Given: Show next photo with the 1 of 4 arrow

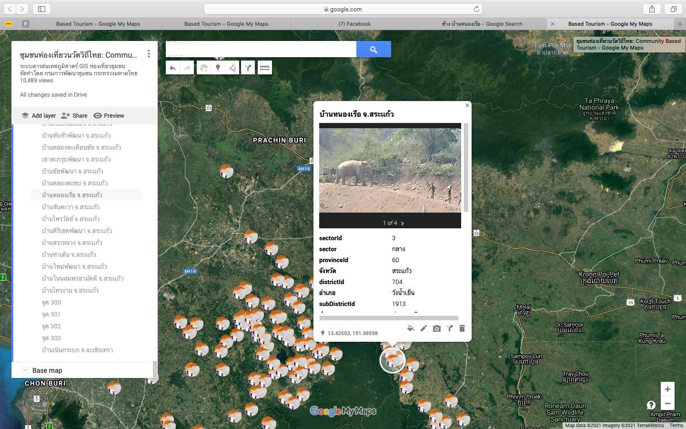Looking at the screenshot, I should [x=403, y=223].
